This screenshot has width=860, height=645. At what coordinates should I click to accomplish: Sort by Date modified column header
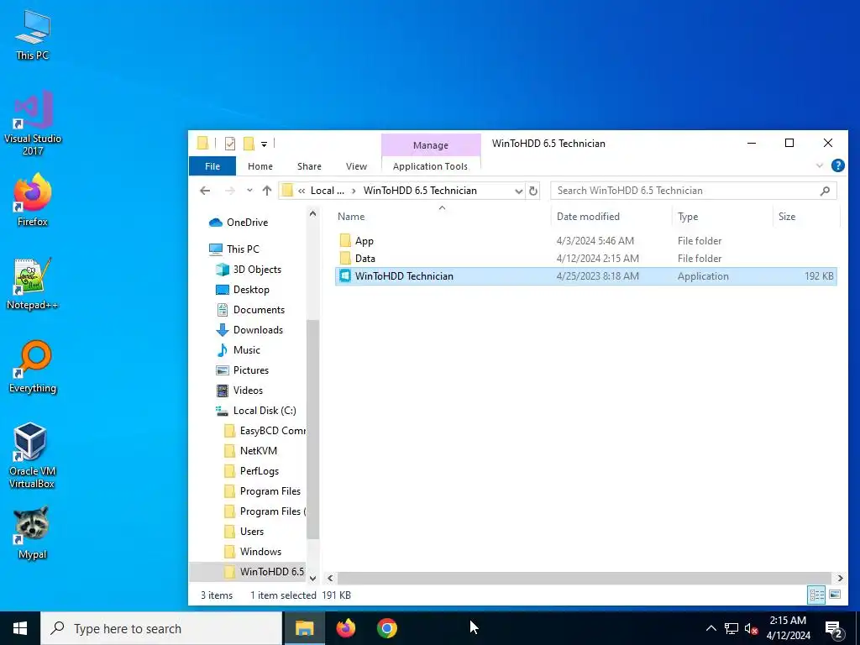pyautogui.click(x=611, y=217)
